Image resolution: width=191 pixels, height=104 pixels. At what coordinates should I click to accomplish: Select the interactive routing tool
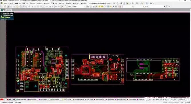tap(91, 7)
